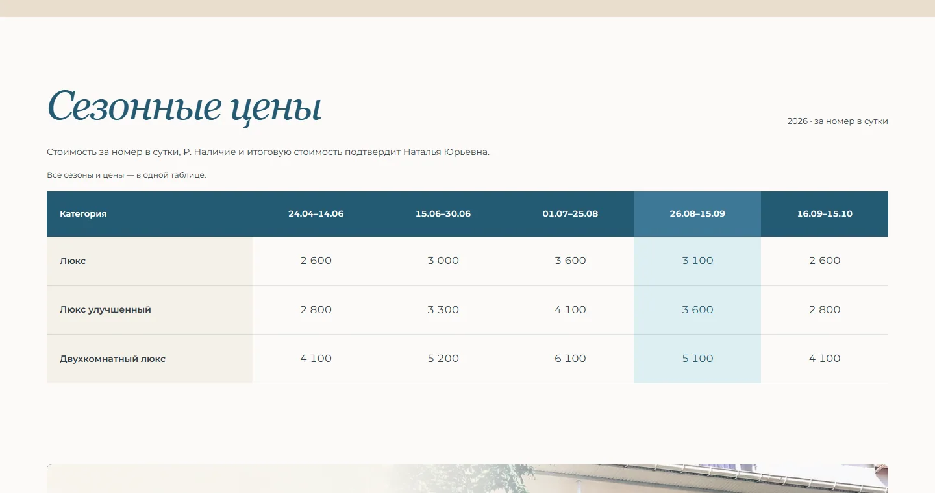Screen dimensions: 935x493
Task: Click Двухкомнатный люкс price 4 100 for 16.09–15.10
Action: click(x=825, y=359)
